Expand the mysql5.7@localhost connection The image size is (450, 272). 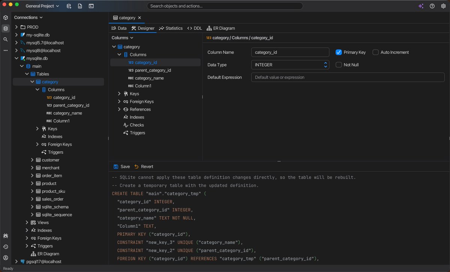[x=16, y=43]
